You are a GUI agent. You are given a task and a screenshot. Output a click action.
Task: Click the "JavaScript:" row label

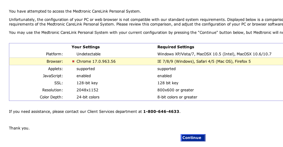(53, 76)
